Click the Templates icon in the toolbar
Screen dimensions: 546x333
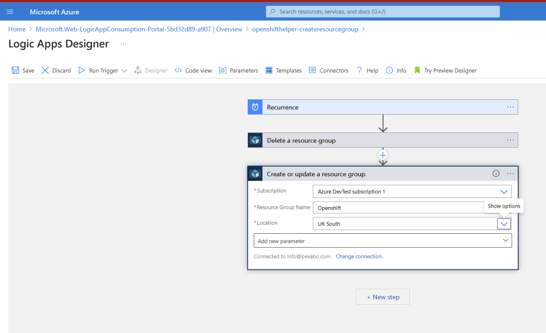[x=269, y=70]
